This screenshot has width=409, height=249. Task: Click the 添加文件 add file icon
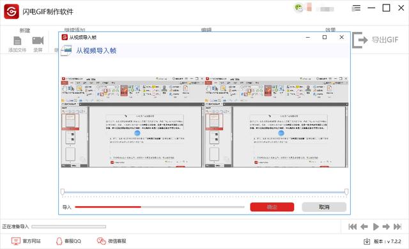coord(17,41)
